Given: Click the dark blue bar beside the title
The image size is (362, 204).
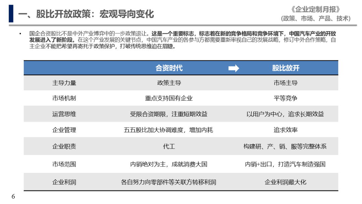Looking at the screenshot, I should (11, 14).
